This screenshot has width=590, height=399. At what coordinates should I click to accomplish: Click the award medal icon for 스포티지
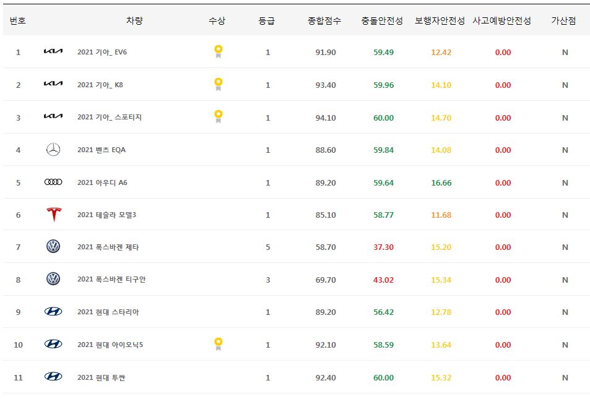tap(219, 116)
